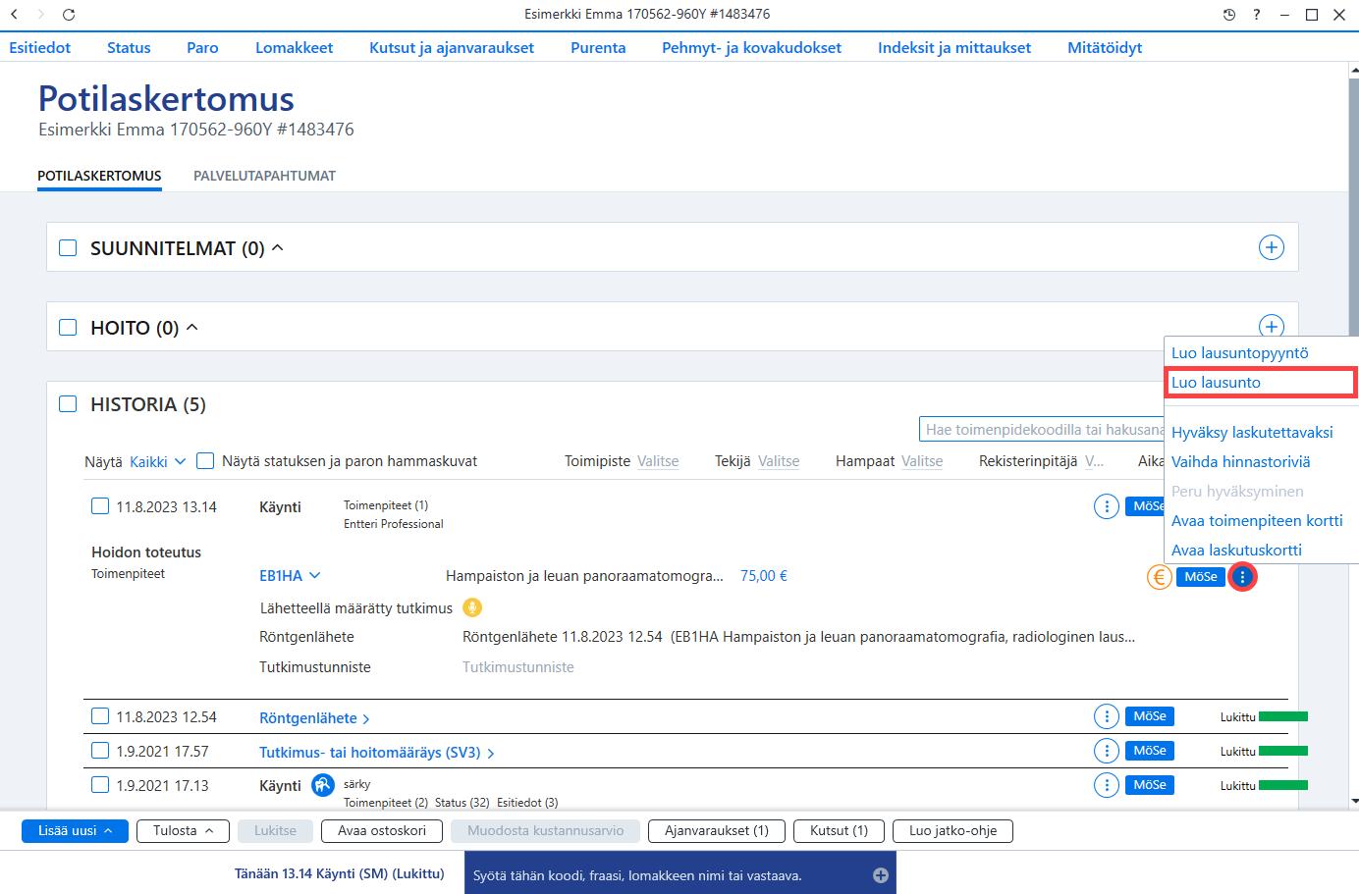Viewport: 1359px width, 894px height.
Task: Expand the EB1HA procedure code dropdown
Action: click(290, 576)
